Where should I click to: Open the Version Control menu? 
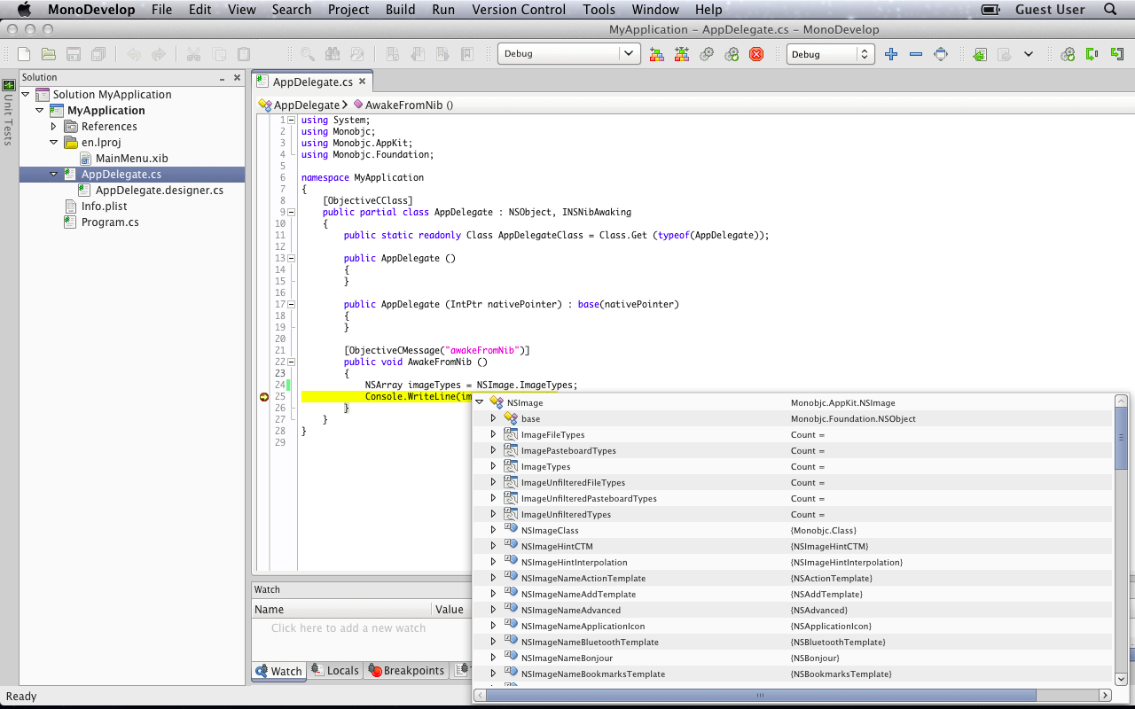pyautogui.click(x=518, y=10)
